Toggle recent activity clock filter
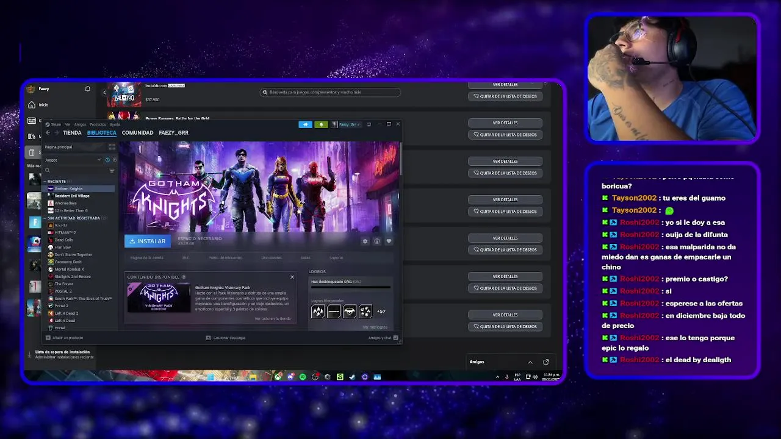This screenshot has height=439, width=781. [107, 160]
